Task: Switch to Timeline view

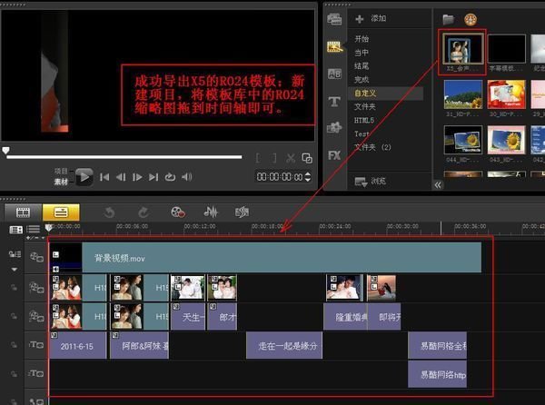Action: click(61, 212)
